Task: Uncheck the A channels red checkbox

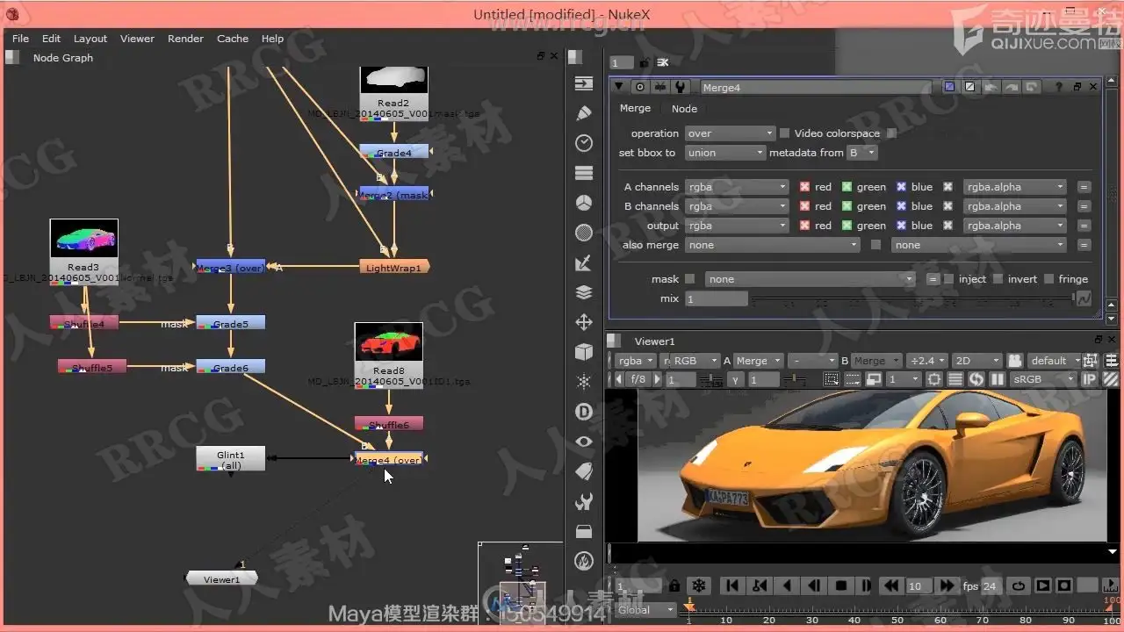Action: (804, 187)
